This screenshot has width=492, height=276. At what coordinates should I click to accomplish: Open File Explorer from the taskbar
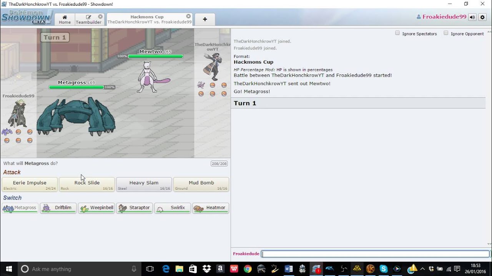click(180, 269)
